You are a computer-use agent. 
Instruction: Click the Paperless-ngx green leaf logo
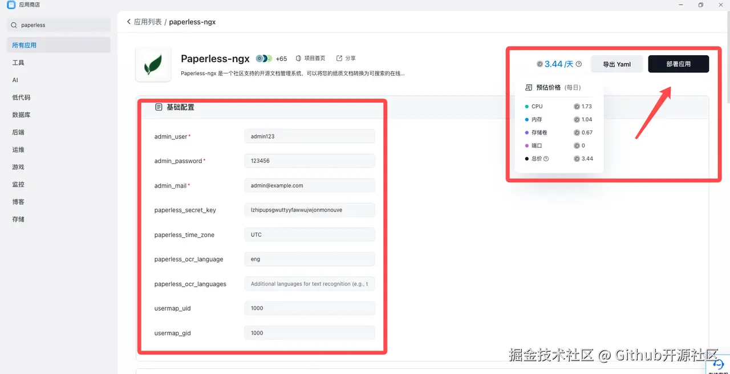click(x=153, y=64)
